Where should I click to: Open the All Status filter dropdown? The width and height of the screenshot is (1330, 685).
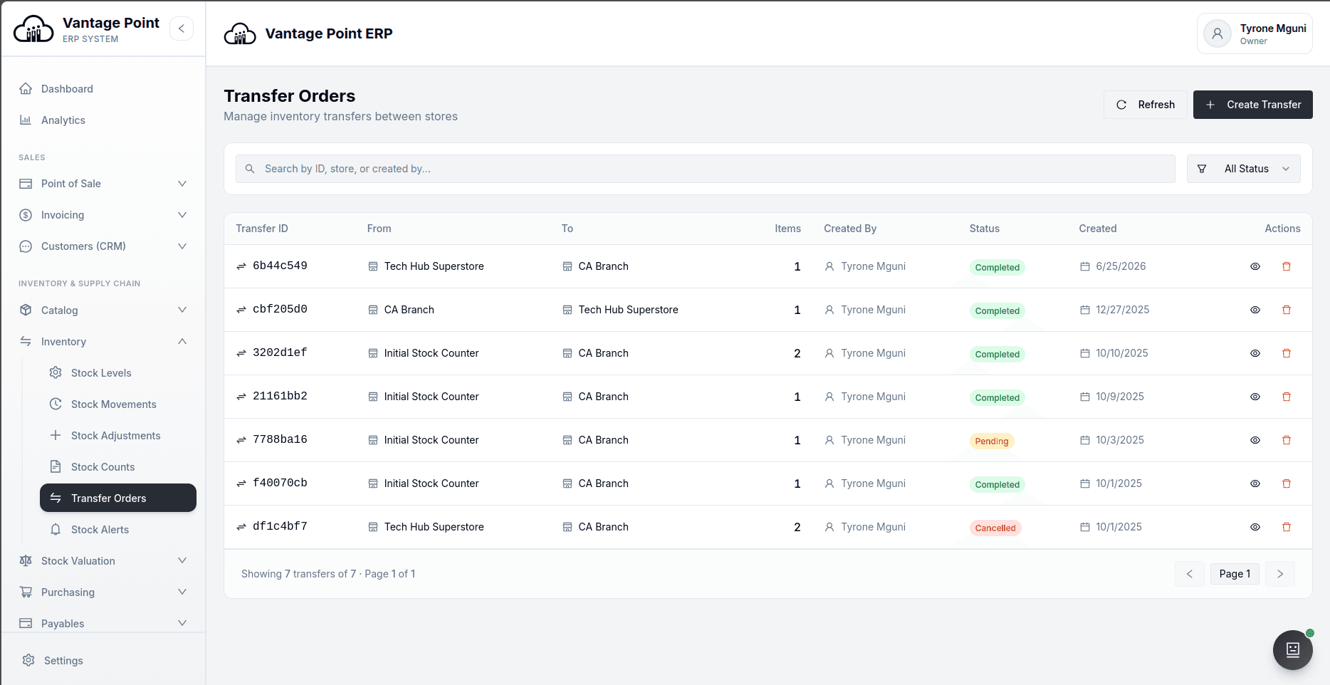coord(1244,169)
